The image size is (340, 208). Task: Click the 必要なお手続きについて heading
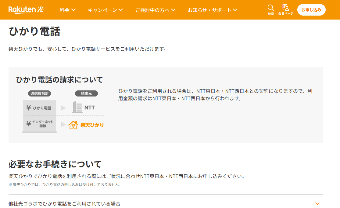55,164
